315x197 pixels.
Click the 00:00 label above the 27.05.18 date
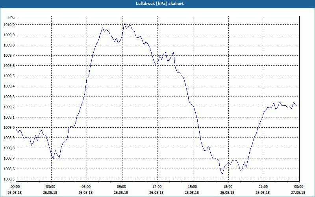pos(299,187)
